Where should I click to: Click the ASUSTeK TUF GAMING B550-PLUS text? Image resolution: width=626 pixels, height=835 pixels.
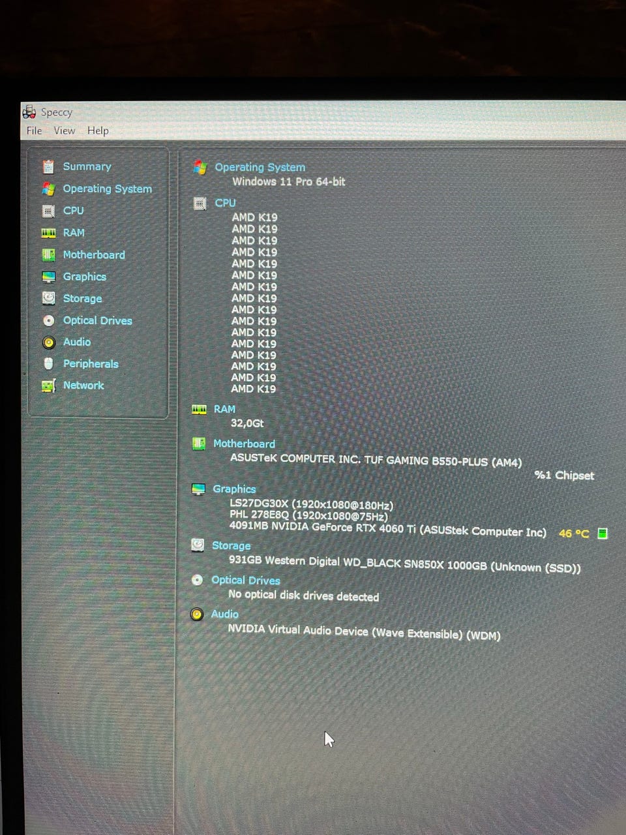click(376, 460)
